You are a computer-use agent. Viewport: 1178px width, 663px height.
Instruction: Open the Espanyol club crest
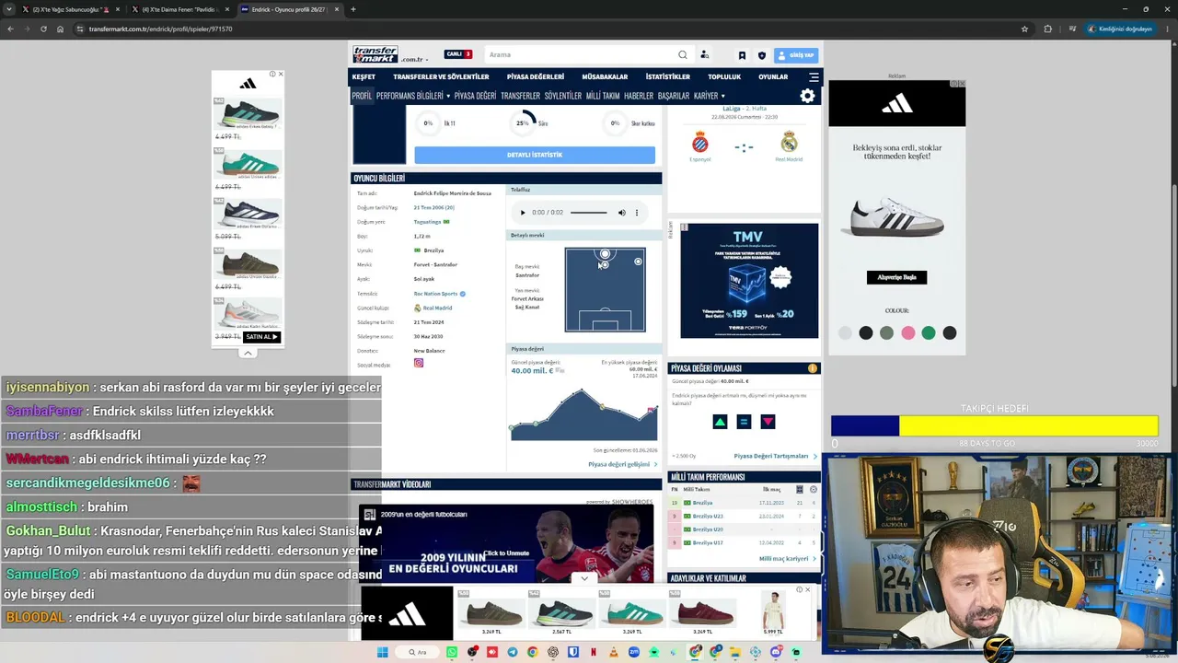pyautogui.click(x=700, y=141)
